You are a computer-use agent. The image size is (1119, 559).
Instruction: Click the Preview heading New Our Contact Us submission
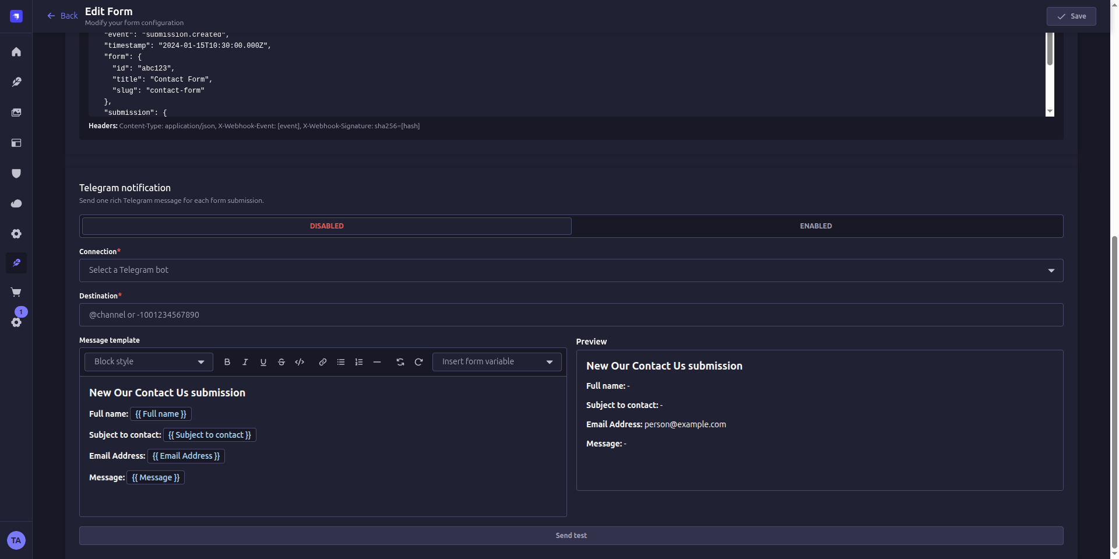664,366
